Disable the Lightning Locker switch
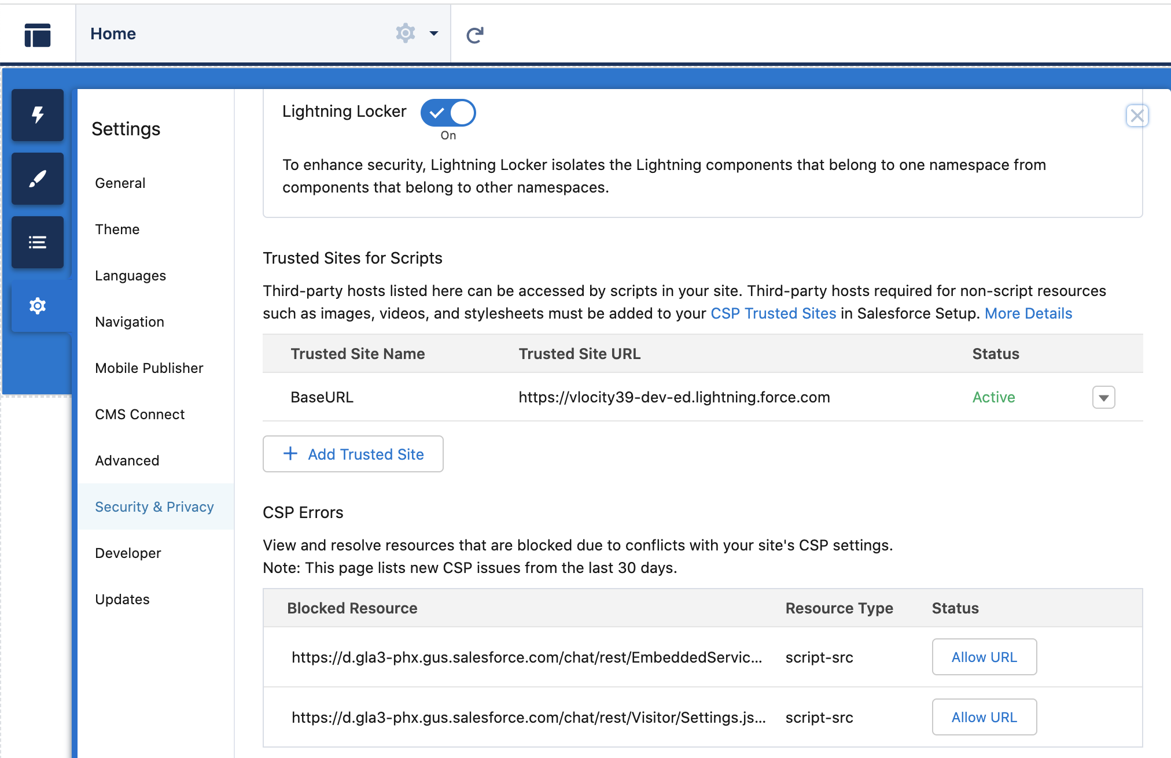Image resolution: width=1171 pixels, height=758 pixels. click(447, 113)
